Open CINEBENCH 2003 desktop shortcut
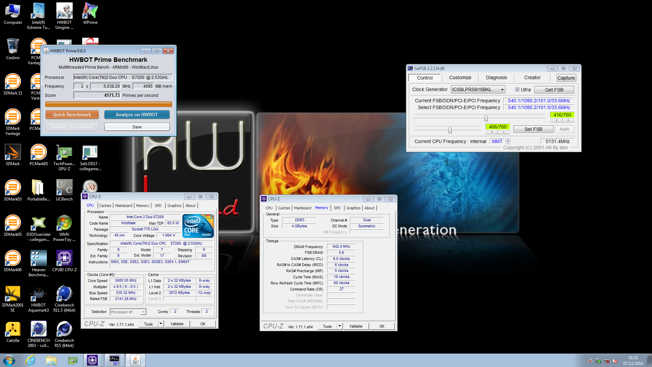Viewport: 652px width, 367px height. [x=39, y=334]
